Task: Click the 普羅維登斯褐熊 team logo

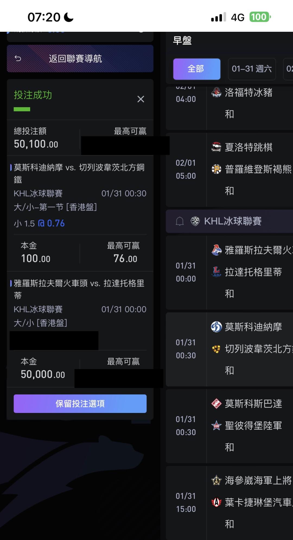Action: pyautogui.click(x=216, y=169)
